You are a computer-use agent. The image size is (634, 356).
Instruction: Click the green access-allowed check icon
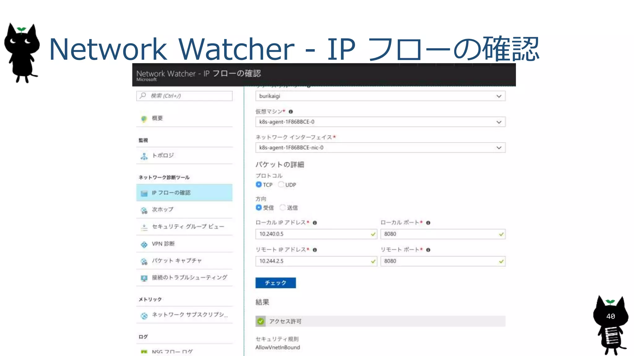[x=261, y=321]
